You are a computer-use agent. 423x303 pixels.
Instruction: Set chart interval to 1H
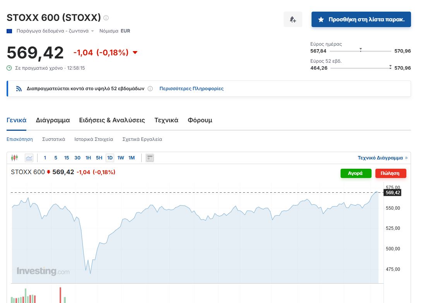[x=88, y=158]
